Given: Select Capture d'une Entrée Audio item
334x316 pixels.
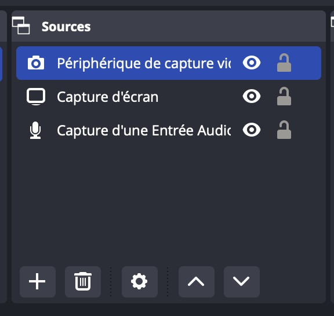Looking at the screenshot, I should 169,130.
